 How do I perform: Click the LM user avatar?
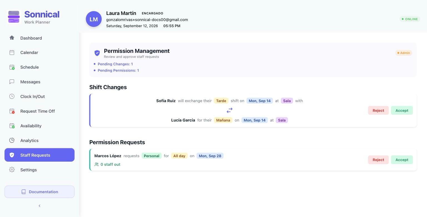94,19
